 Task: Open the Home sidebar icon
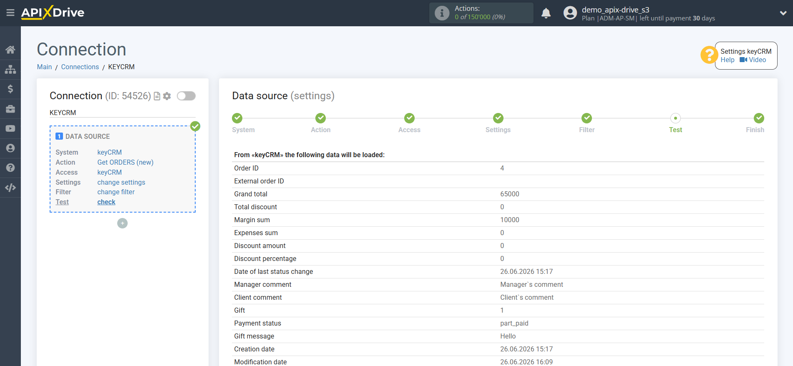tap(10, 50)
